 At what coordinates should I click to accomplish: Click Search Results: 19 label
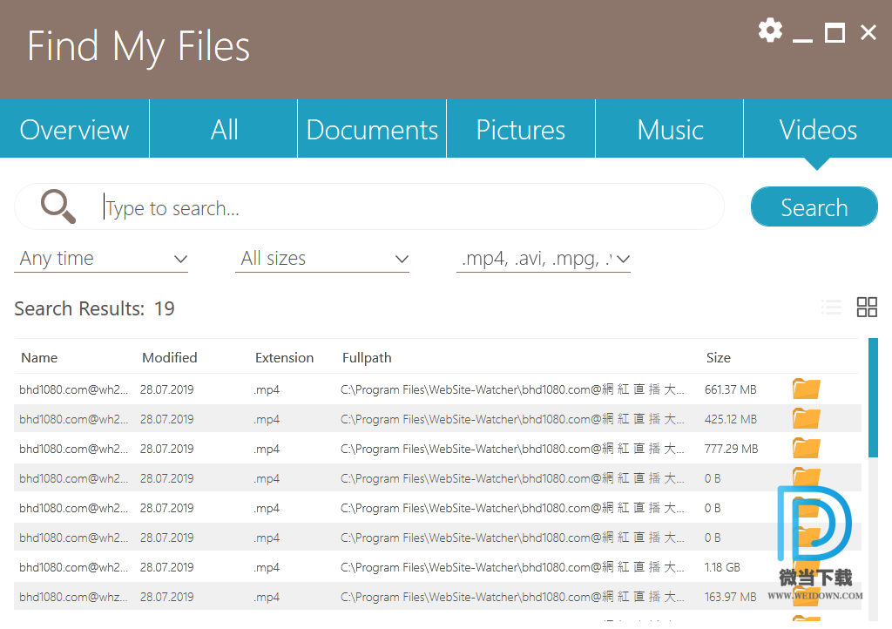click(x=94, y=308)
